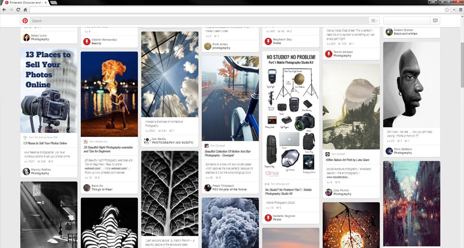The width and height of the screenshot is (464, 248).
Task: Click Lisa Purvis profile avatar
Action: [329, 192]
